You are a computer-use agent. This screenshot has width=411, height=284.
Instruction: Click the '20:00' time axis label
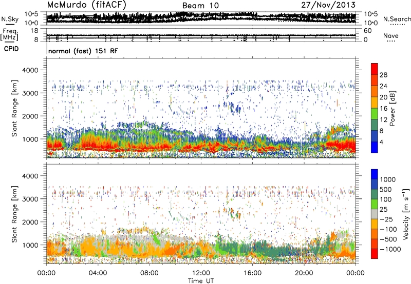(304, 273)
